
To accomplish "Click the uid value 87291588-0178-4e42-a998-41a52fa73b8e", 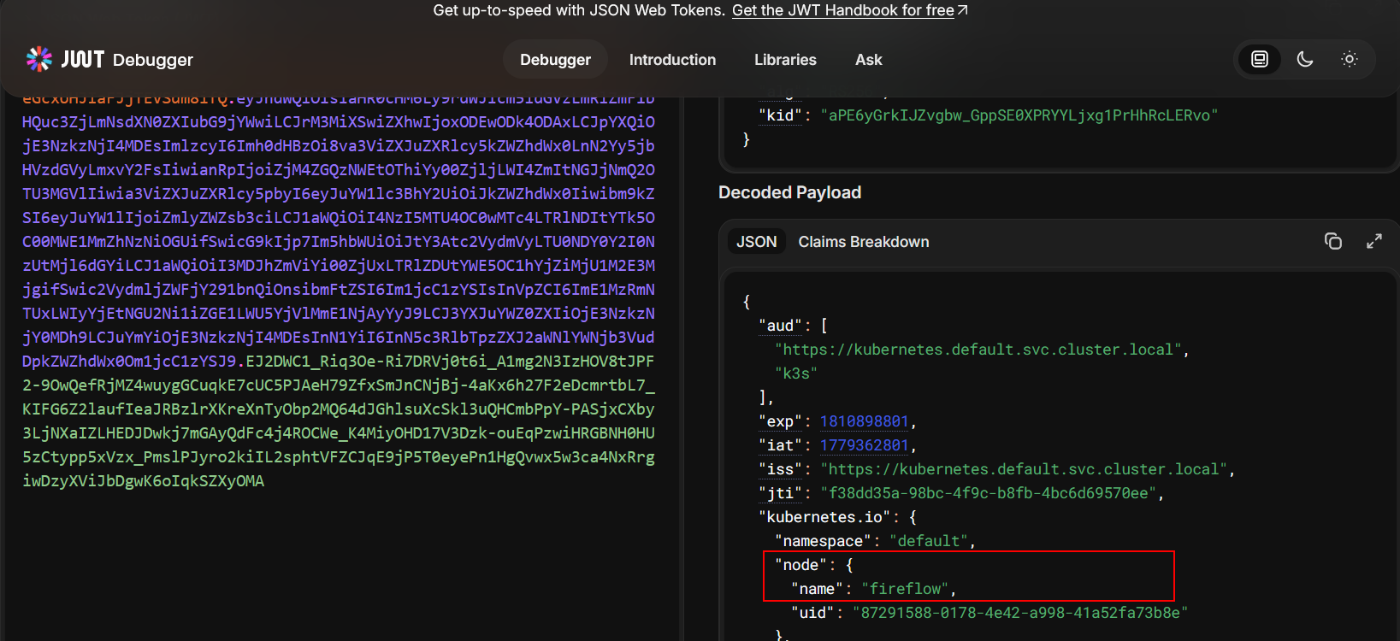I will pyautogui.click(x=1019, y=613).
